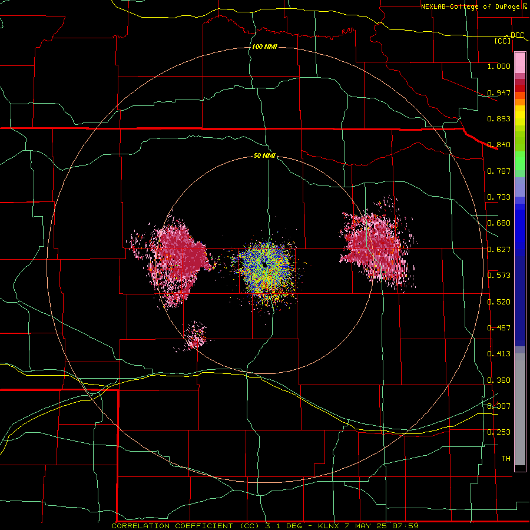
Task: Click the 0.680 legend value
Action: (499, 223)
